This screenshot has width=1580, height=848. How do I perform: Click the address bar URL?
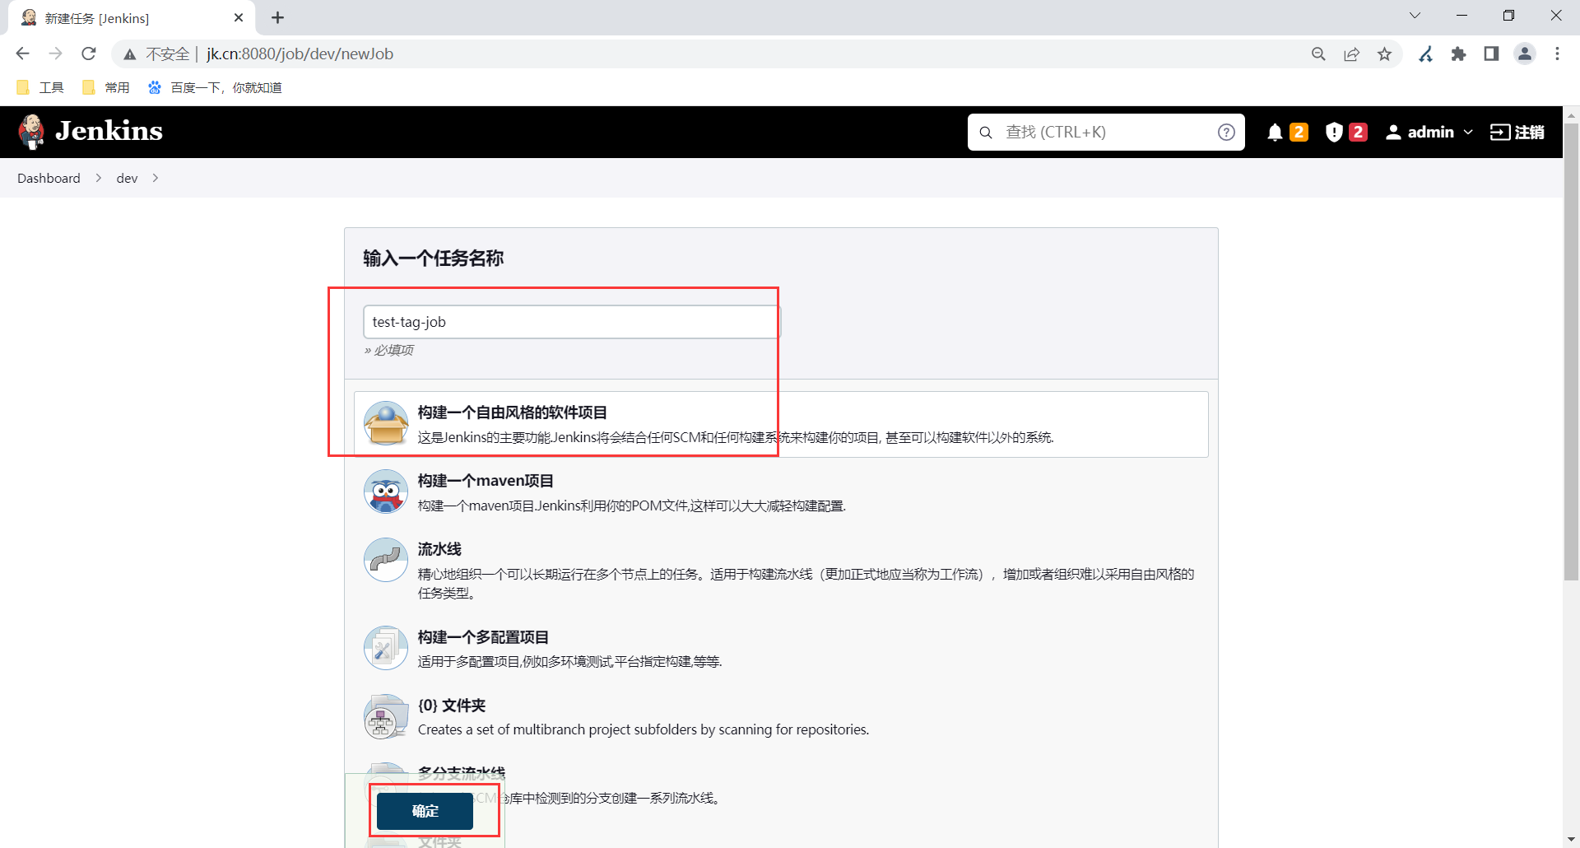tap(300, 54)
